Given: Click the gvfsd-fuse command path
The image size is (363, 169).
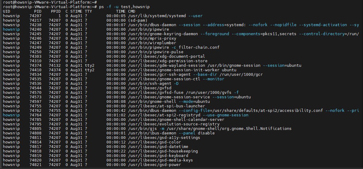Looking at the screenshot, I should coord(156,93).
